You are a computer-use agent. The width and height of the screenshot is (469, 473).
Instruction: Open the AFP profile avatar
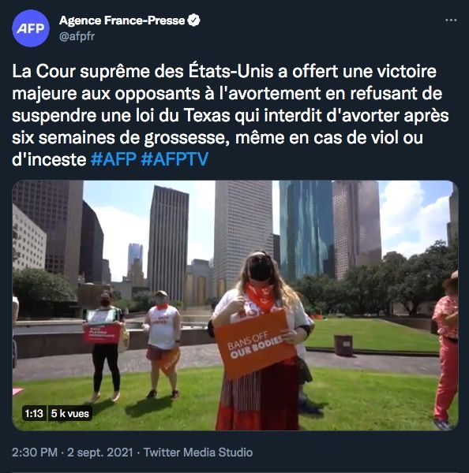(x=31, y=28)
